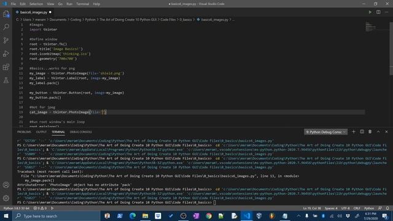Show hidden system tray icons
The height and width of the screenshot is (221, 393).
298,215
